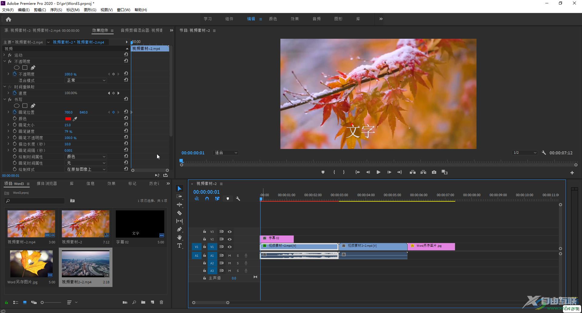Open the button editor plus icon
The width and height of the screenshot is (582, 313).
point(572,173)
